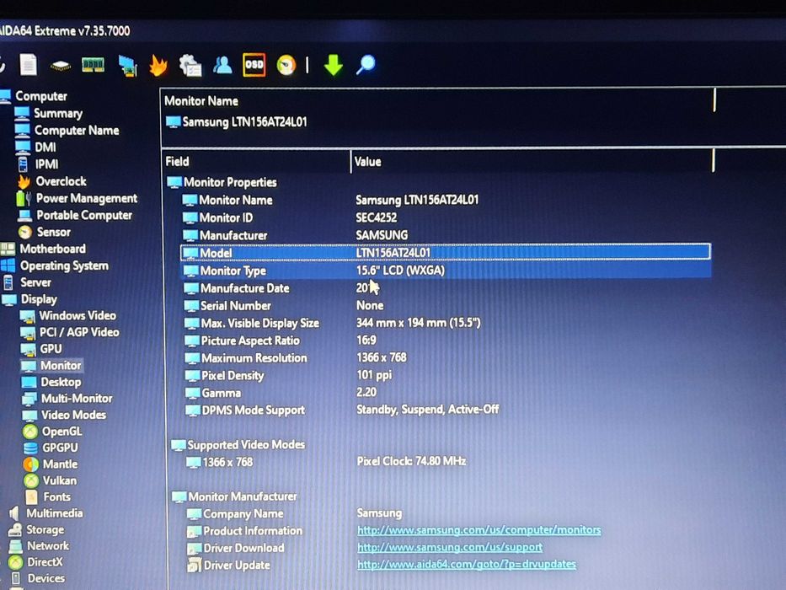786x590 pixels.
Task: Open the preferences gear toolbar icon
Action: click(x=190, y=66)
